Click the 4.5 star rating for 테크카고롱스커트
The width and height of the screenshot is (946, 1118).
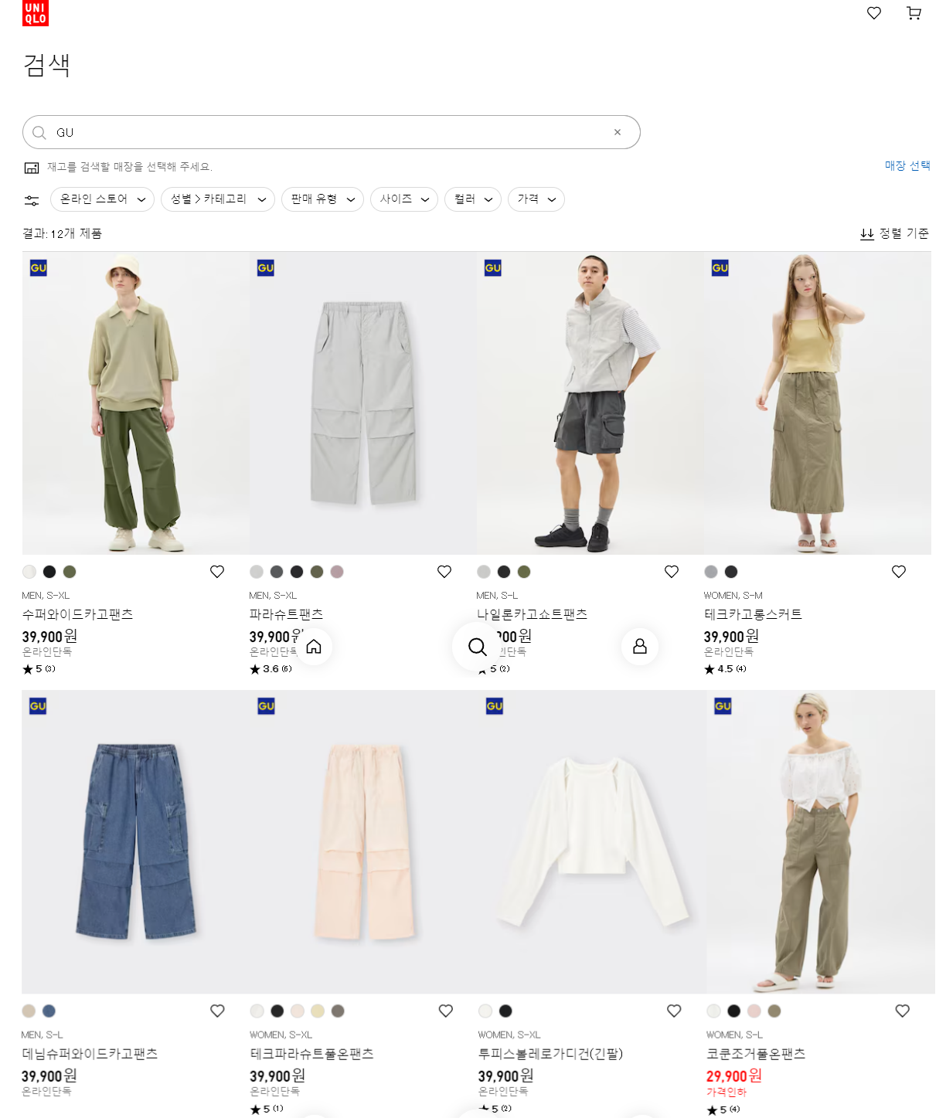click(x=725, y=669)
